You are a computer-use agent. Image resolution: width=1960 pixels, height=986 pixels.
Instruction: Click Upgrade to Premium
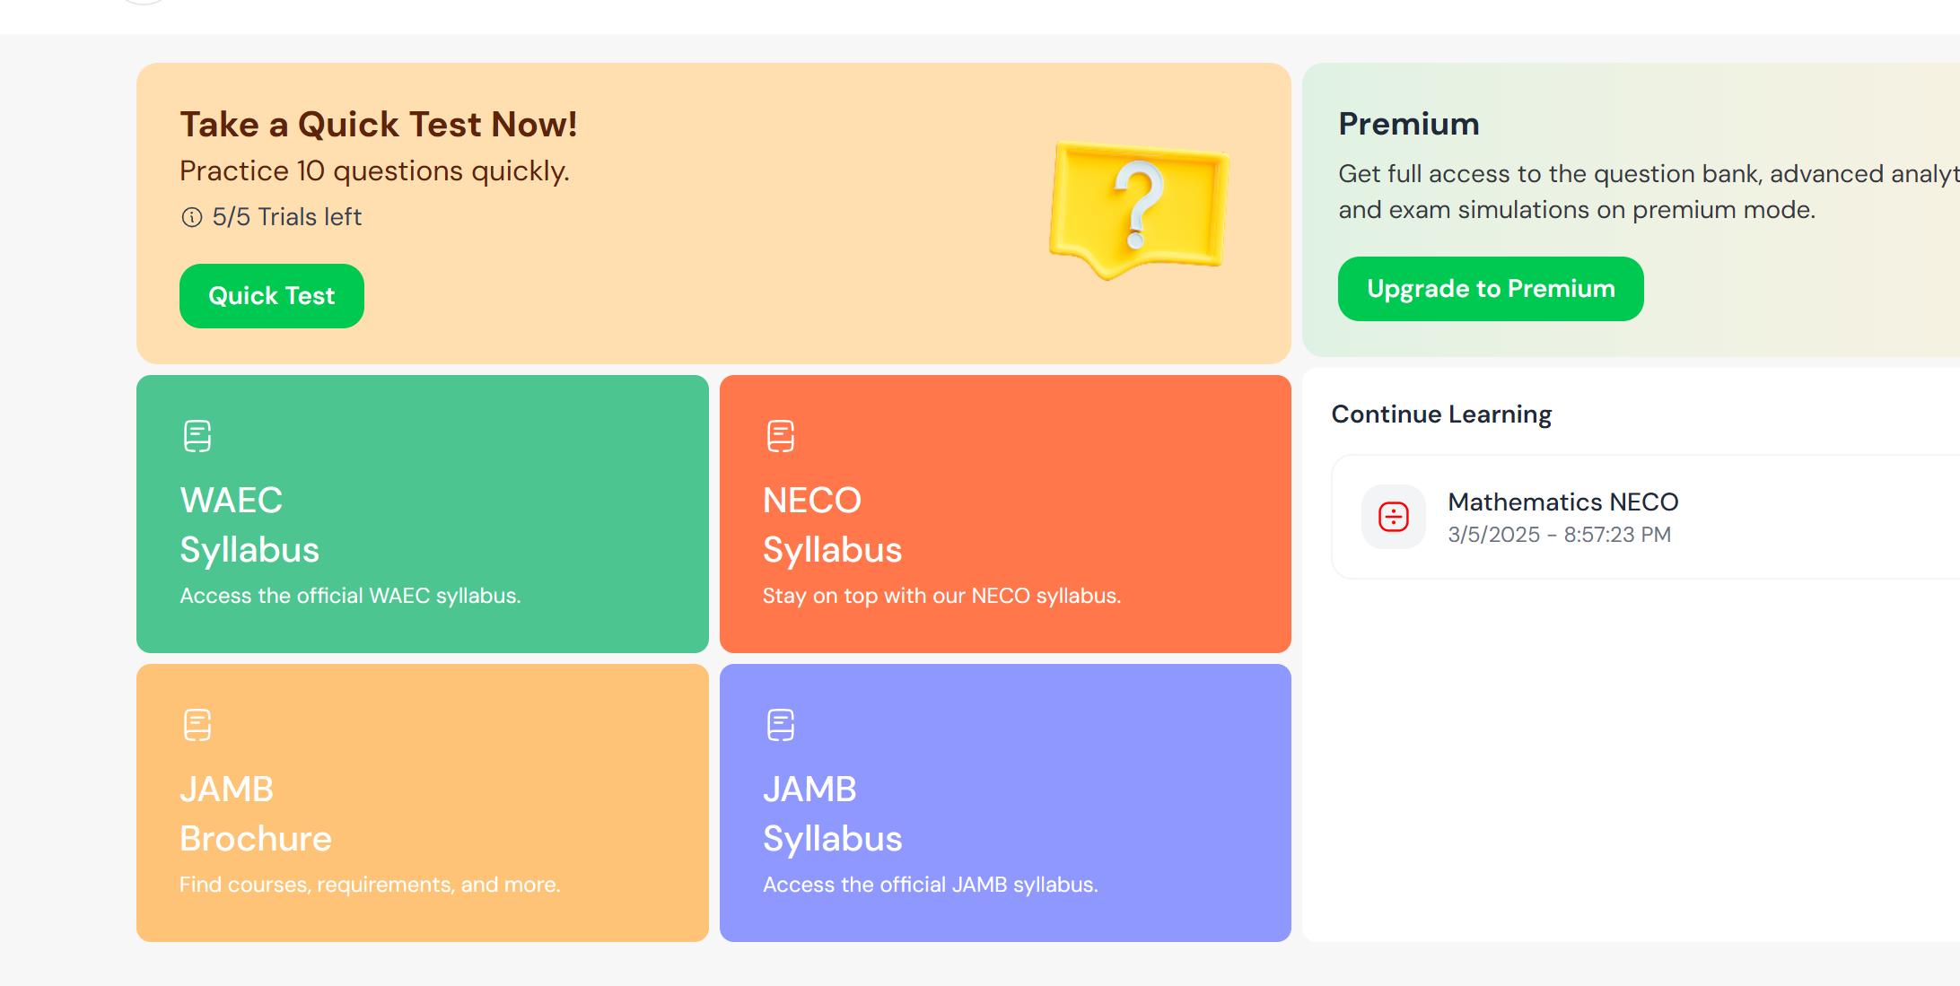pyautogui.click(x=1490, y=288)
